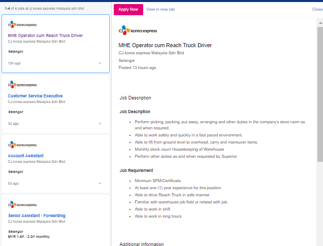
Task: Click the large CJ Korea Express logo in job details
Action: 138,31
